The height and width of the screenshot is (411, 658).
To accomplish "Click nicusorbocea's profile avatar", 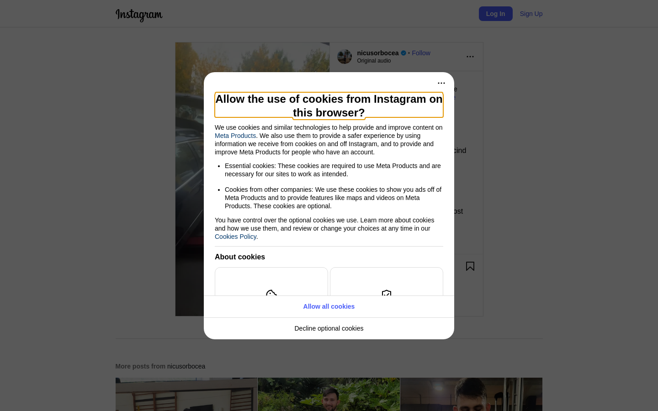I will [x=345, y=57].
